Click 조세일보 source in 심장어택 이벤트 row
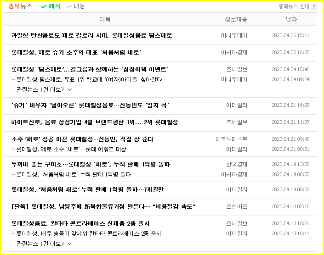 point(237,69)
